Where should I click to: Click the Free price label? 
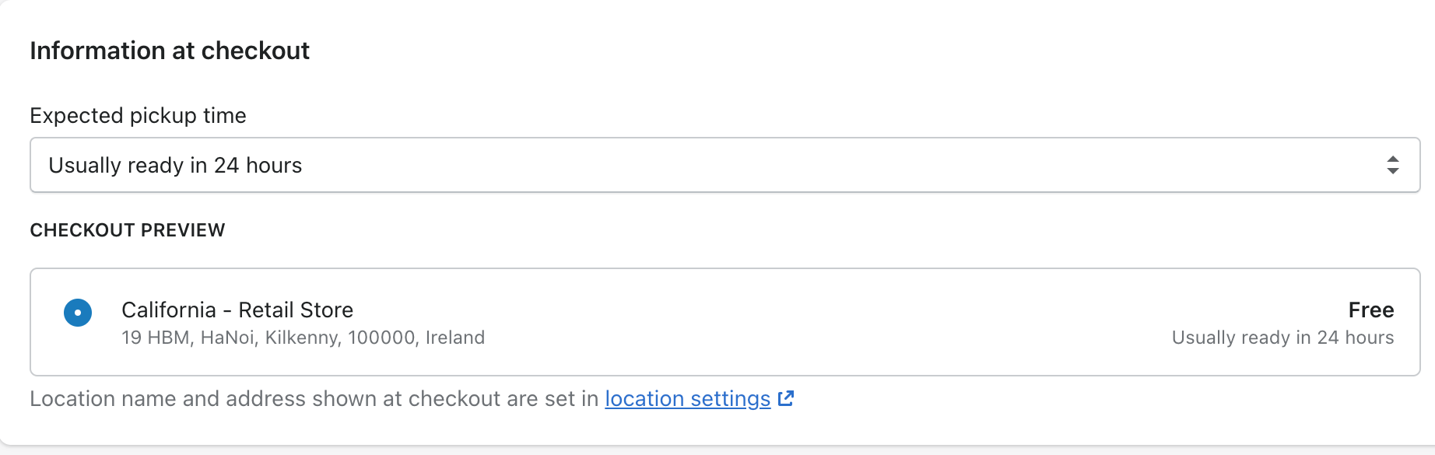(x=1370, y=310)
